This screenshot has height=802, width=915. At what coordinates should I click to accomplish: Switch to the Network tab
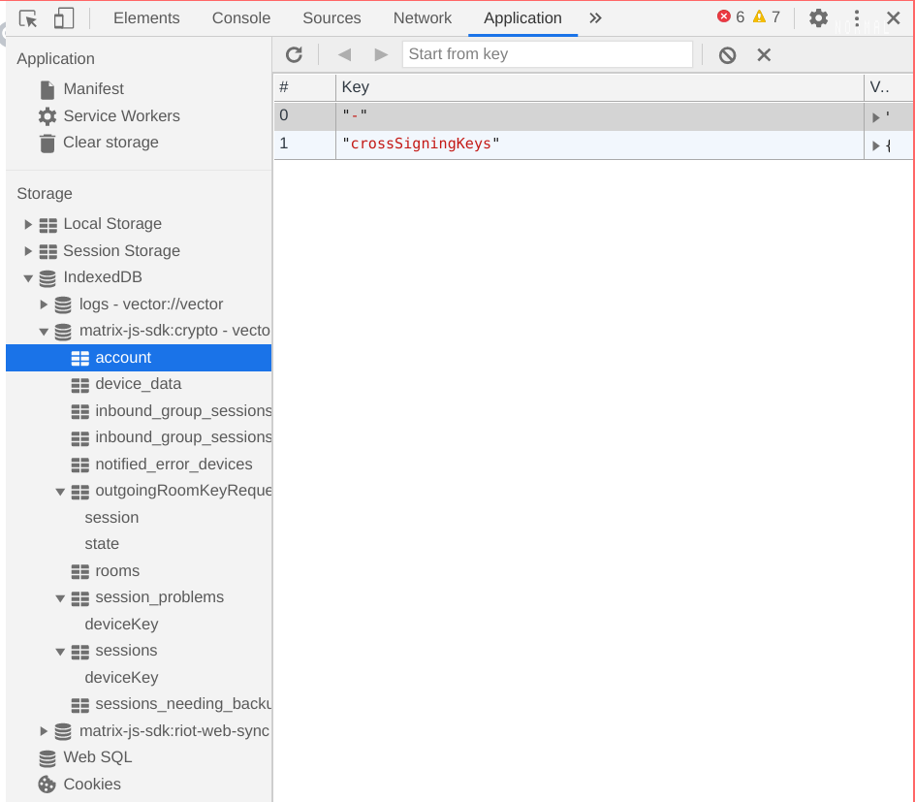click(x=423, y=18)
